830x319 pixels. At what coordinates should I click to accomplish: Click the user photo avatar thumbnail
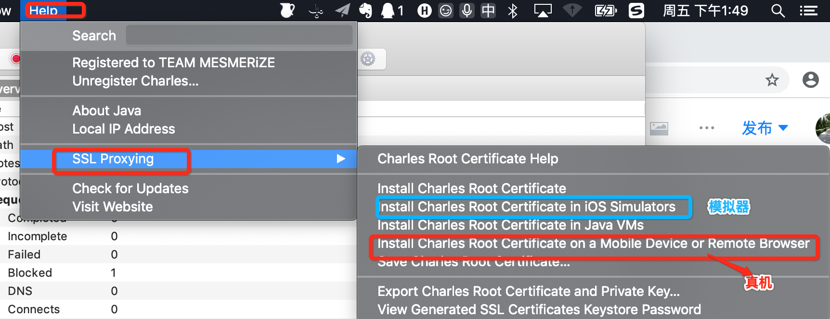[823, 129]
